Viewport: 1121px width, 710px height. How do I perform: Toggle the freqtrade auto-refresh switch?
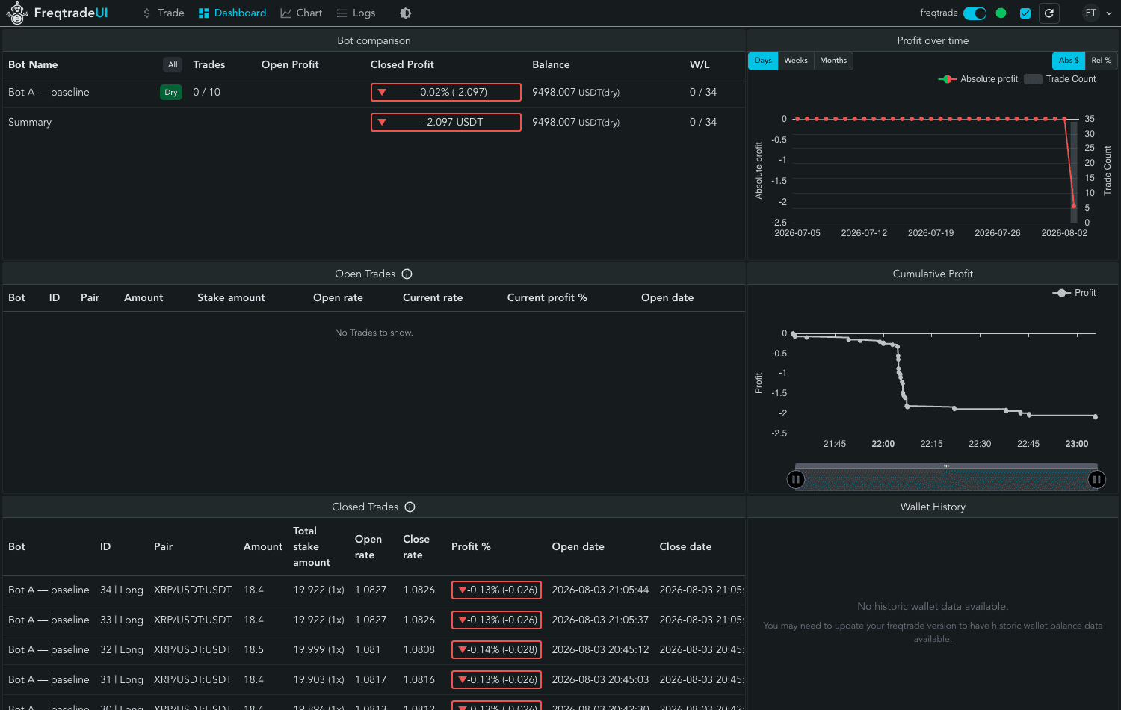pos(975,13)
